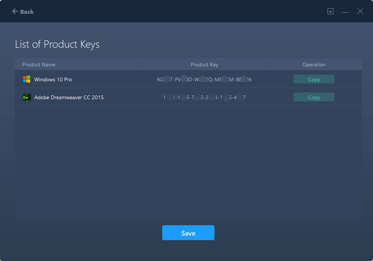Open the title bar dropdown menu
373x261 pixels.
click(x=330, y=12)
